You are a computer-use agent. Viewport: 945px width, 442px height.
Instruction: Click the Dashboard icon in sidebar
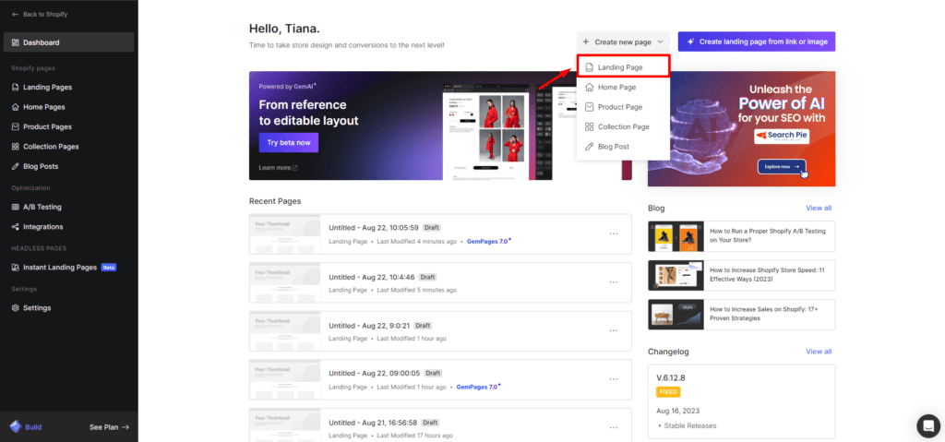pos(16,42)
